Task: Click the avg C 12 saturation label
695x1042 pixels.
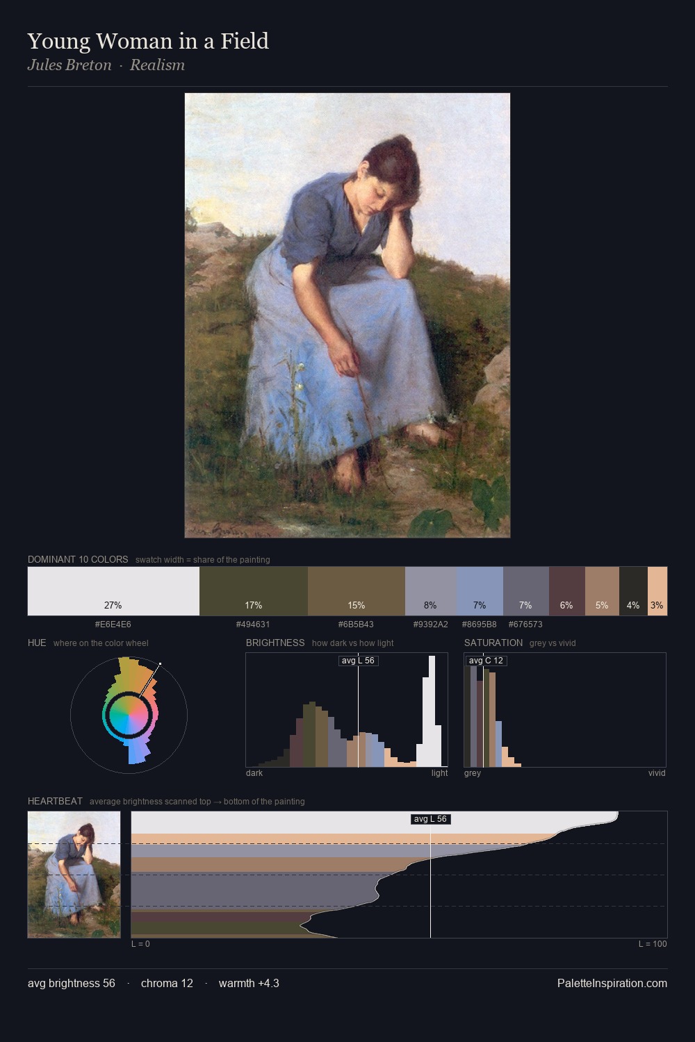Action: [486, 661]
